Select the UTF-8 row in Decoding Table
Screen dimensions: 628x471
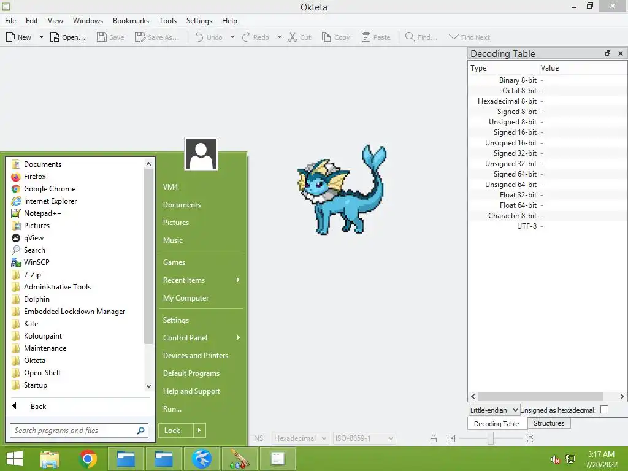[x=547, y=226]
